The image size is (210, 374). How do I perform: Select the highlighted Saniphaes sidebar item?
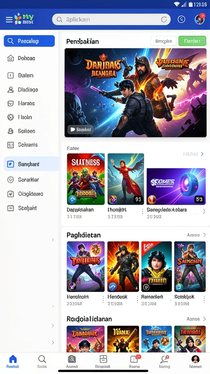click(x=31, y=164)
